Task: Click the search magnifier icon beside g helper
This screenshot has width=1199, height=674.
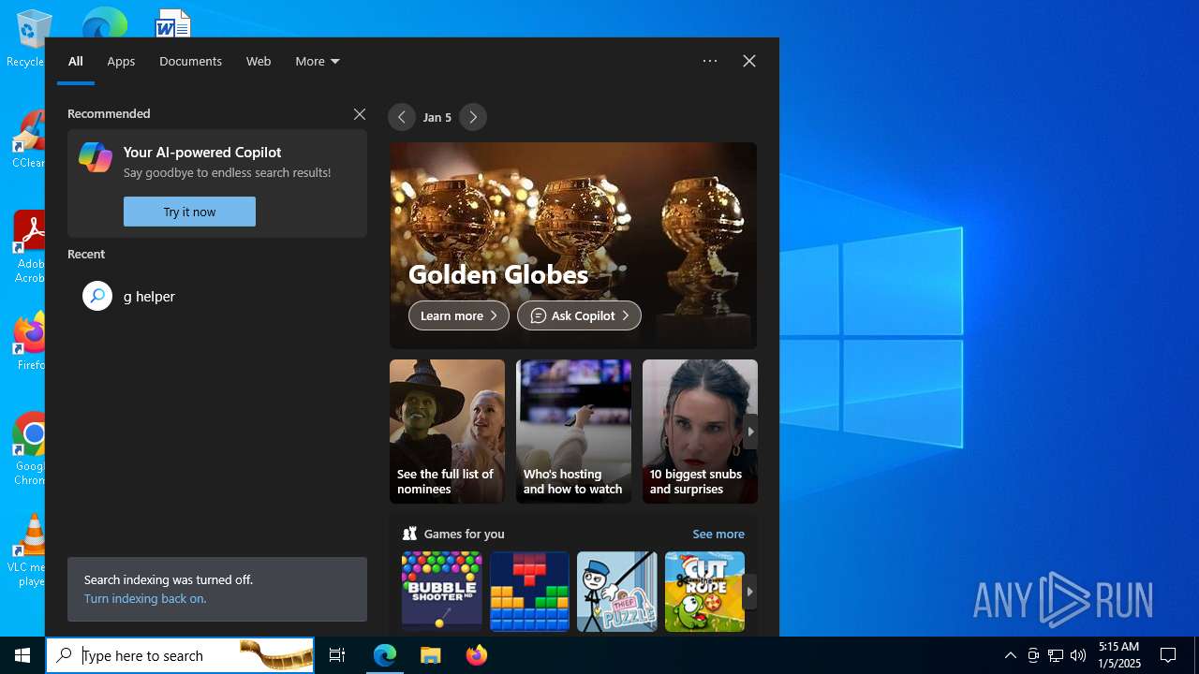Action: point(97,296)
